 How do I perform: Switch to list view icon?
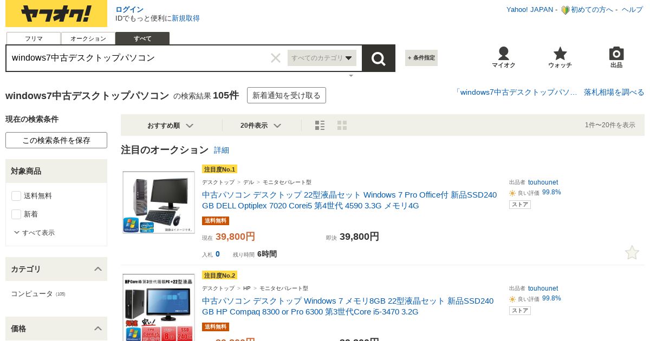[x=320, y=126]
